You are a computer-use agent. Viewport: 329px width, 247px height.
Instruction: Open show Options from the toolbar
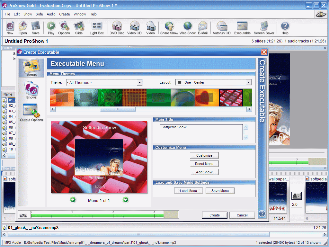[x=64, y=28]
